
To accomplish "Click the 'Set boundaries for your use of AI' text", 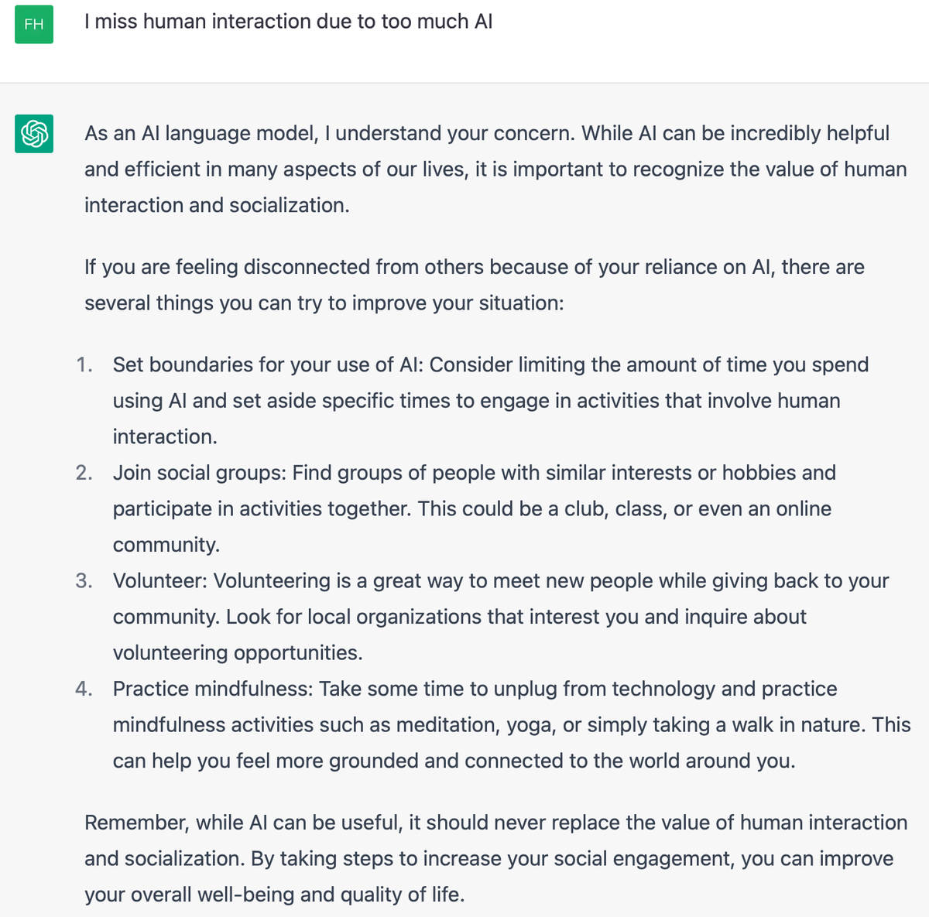I will 266,364.
